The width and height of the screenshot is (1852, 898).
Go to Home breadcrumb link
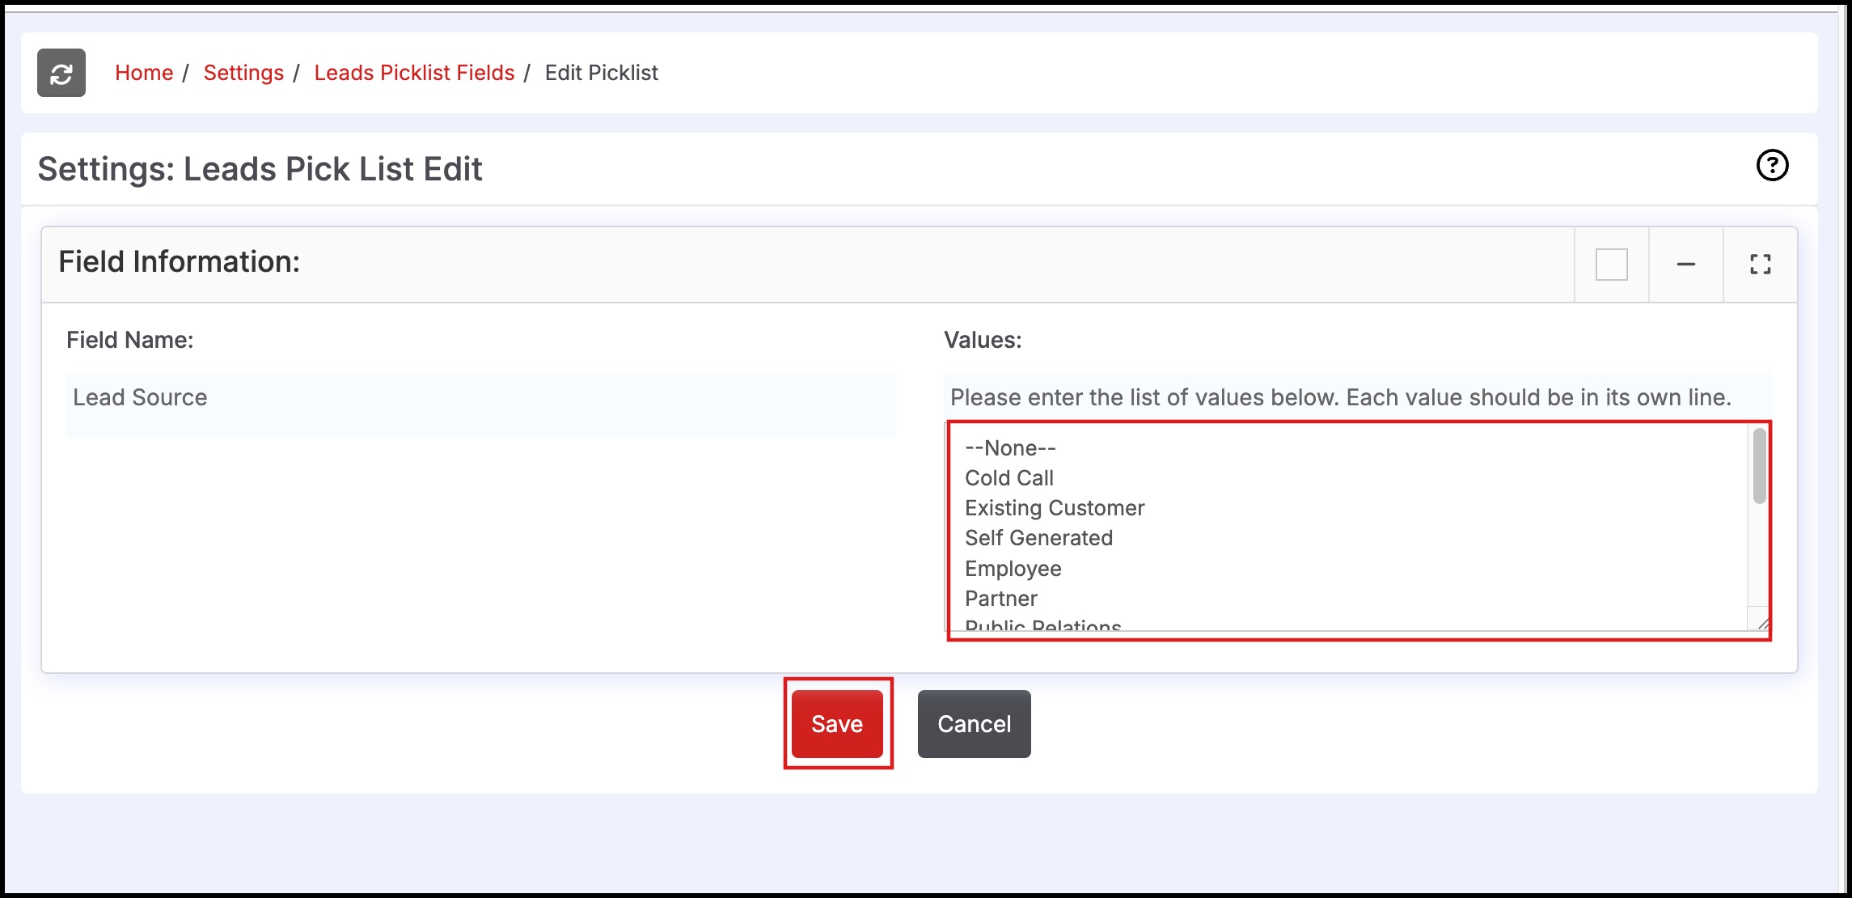[x=144, y=73]
